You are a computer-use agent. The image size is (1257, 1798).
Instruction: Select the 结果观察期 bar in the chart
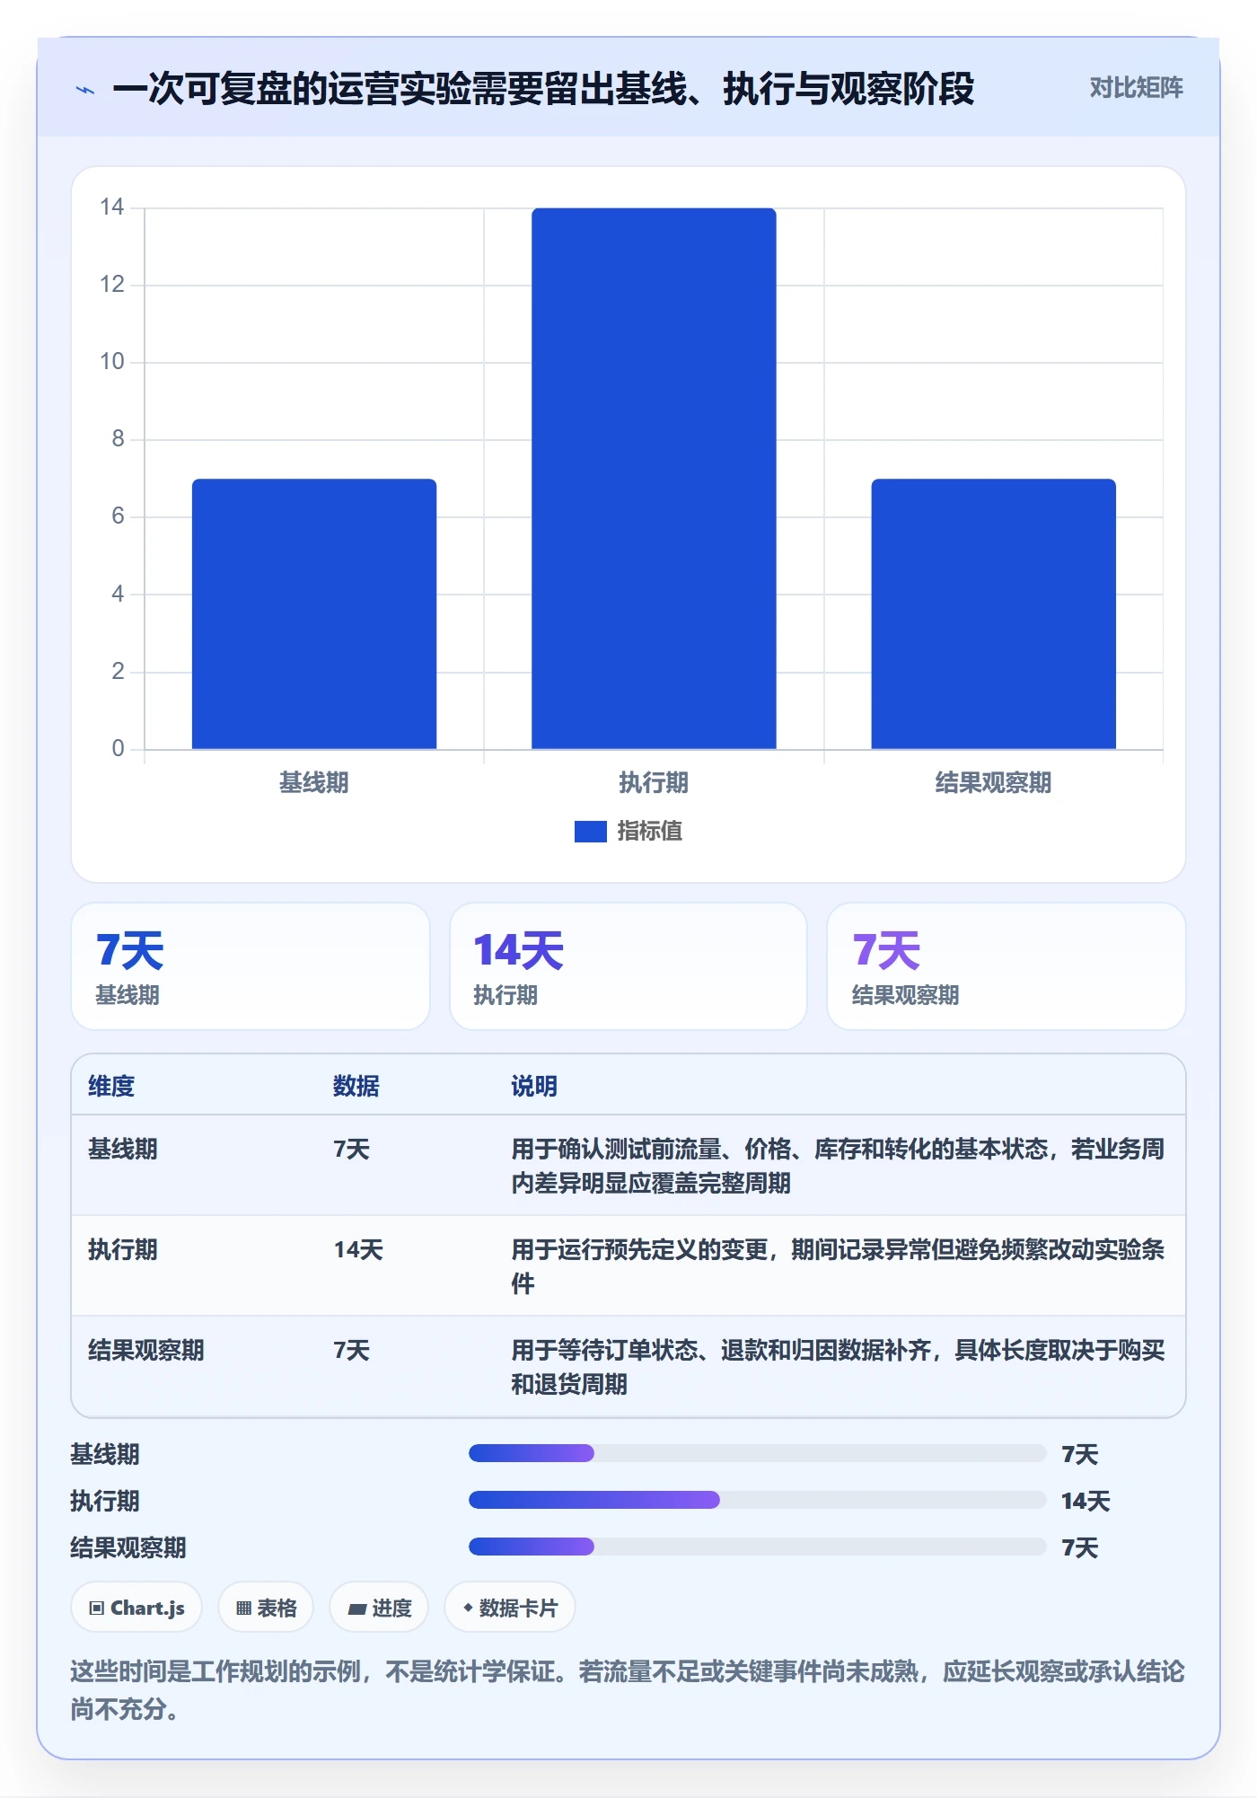[x=993, y=613]
